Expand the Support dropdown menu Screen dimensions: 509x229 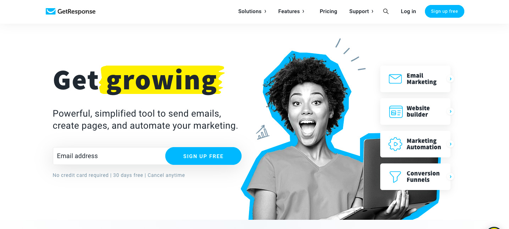pyautogui.click(x=361, y=11)
